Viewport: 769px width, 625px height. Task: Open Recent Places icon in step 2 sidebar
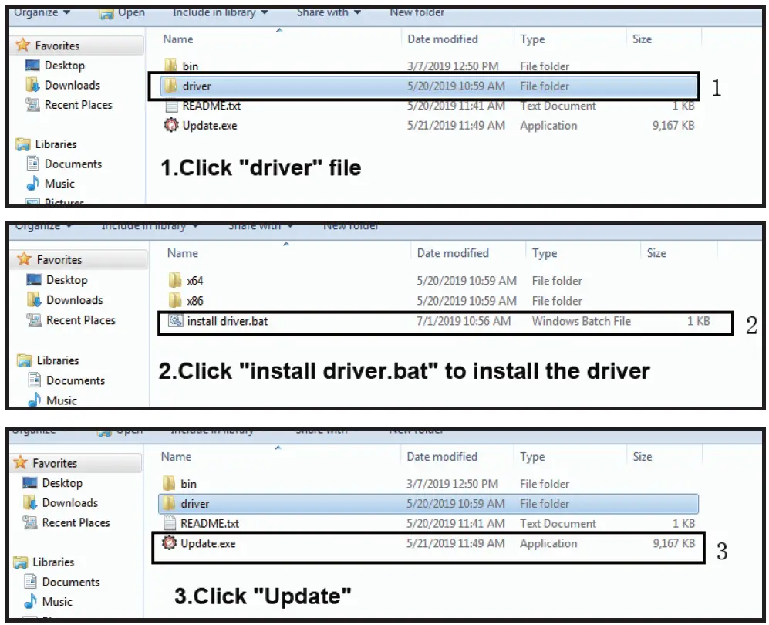(34, 320)
